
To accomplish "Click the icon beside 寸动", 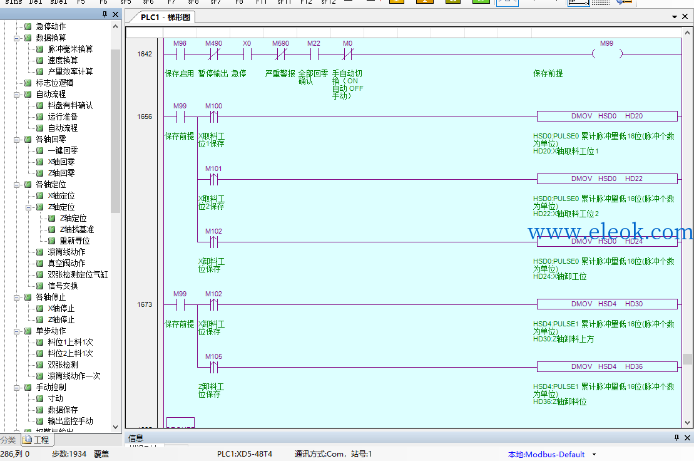I will click(x=40, y=398).
